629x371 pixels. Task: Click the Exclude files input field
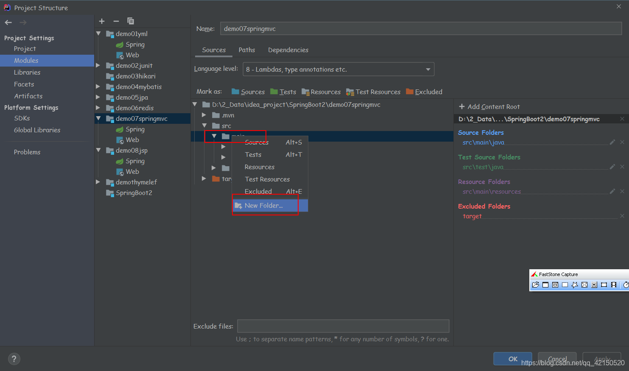[x=343, y=326]
